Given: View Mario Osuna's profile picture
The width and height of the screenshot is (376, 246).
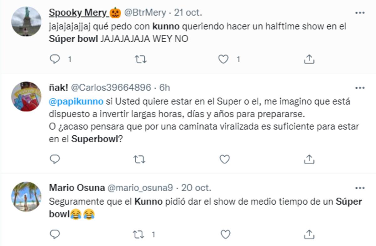Looking at the screenshot, I should [26, 196].
